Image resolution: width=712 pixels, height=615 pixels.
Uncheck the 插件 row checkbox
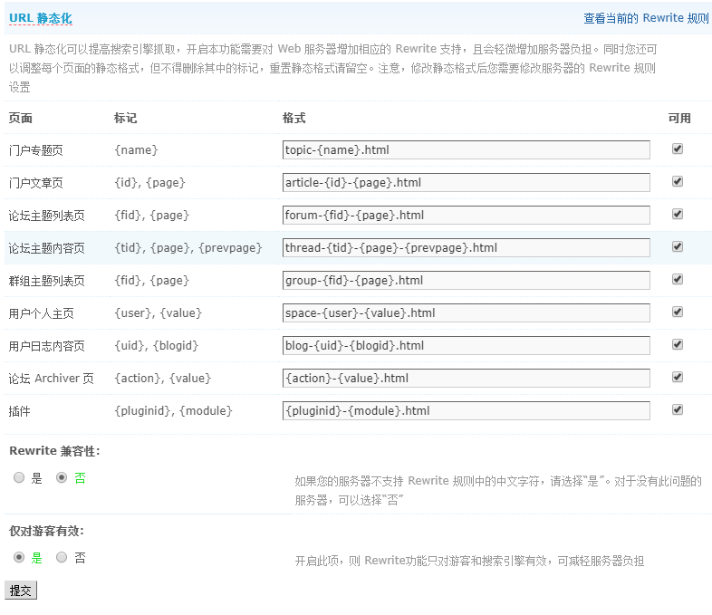click(x=678, y=409)
